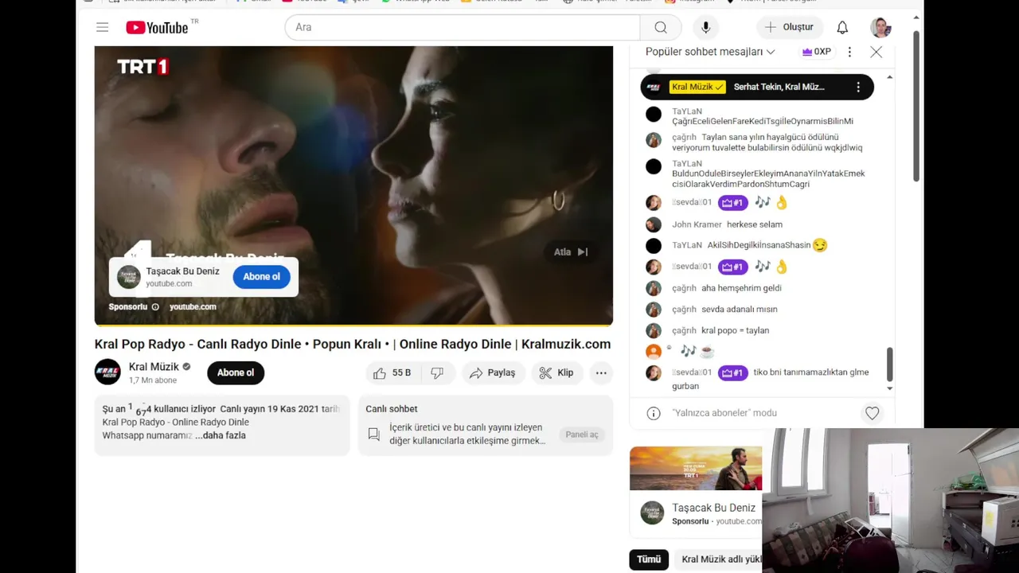The width and height of the screenshot is (1019, 573).
Task: Open Taşacak Bu Deniz sponsored thumbnail
Action: [x=696, y=468]
